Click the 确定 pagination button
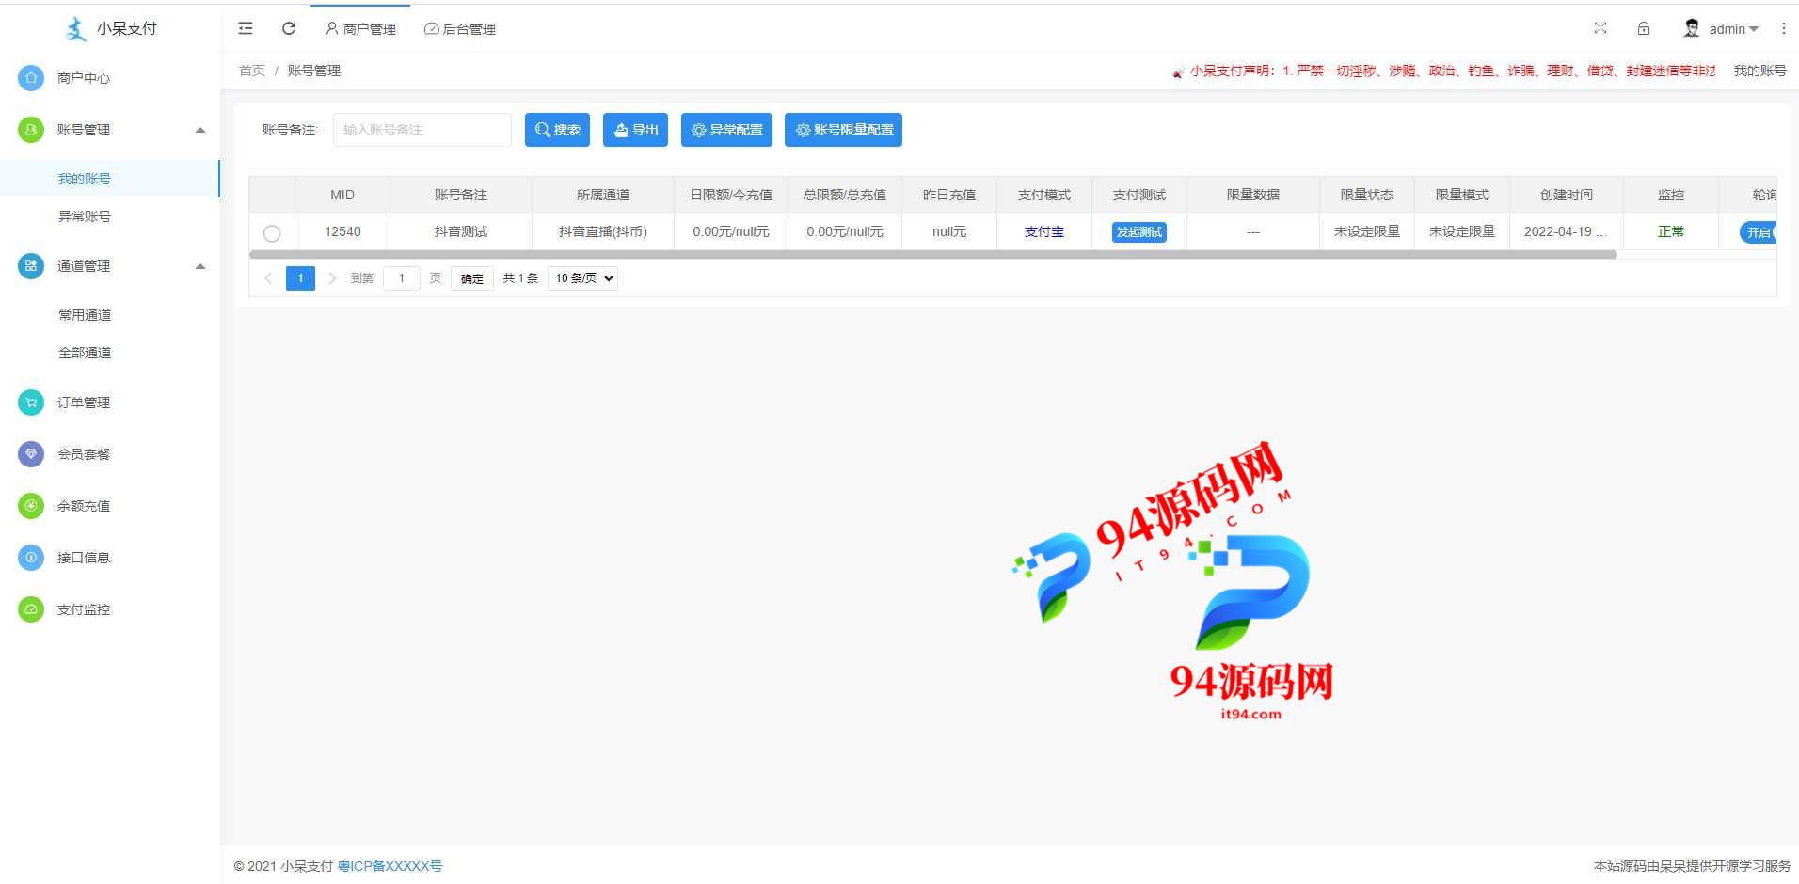The height and width of the screenshot is (884, 1799). [x=471, y=278]
